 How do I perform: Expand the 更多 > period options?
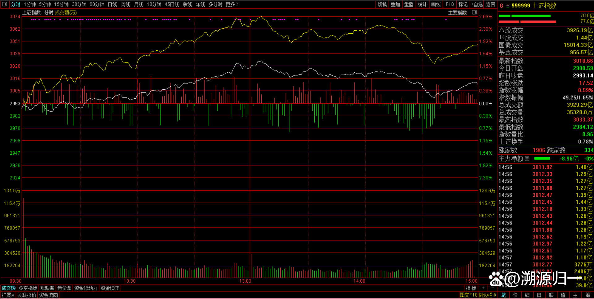pos(232,4)
